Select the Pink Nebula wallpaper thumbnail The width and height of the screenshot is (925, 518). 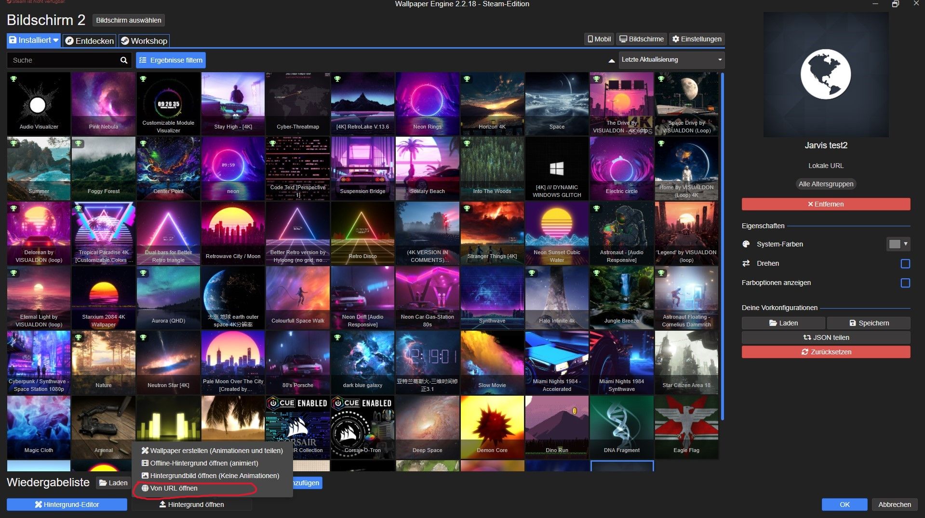click(103, 104)
